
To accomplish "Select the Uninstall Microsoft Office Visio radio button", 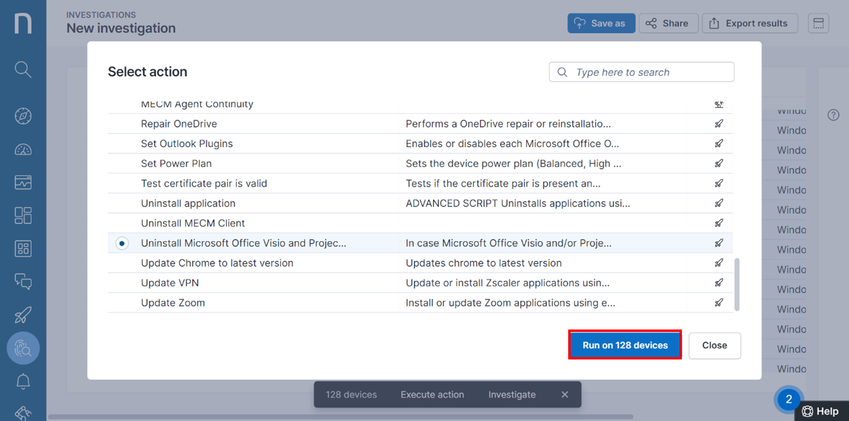I will click(x=122, y=243).
